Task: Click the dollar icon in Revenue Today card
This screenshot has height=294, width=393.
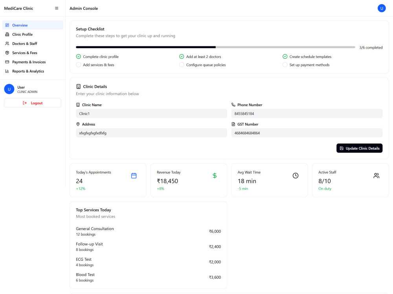Action: 215,176
